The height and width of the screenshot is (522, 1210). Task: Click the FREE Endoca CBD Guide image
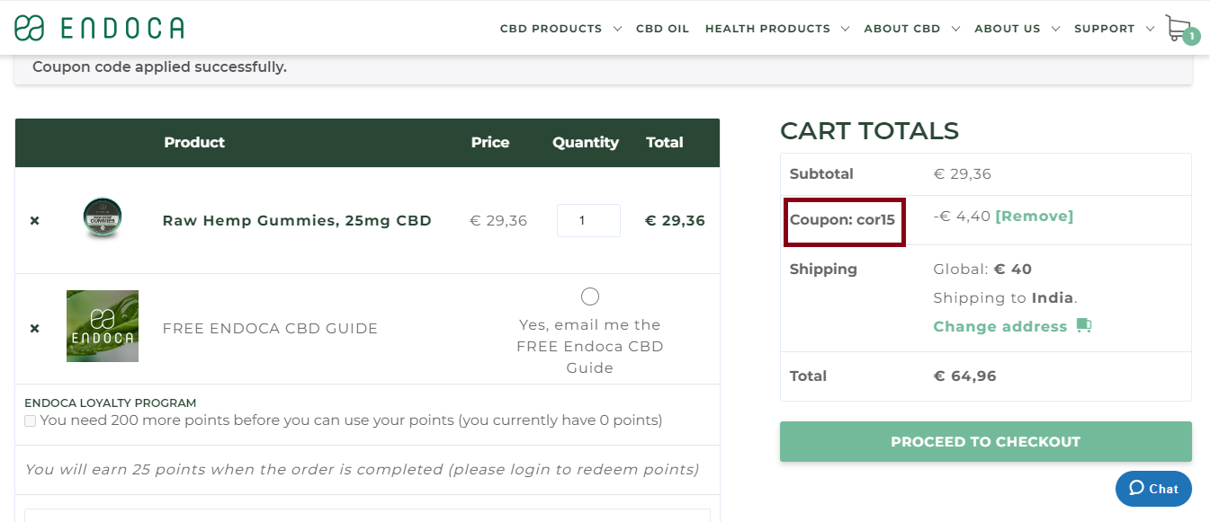click(102, 326)
